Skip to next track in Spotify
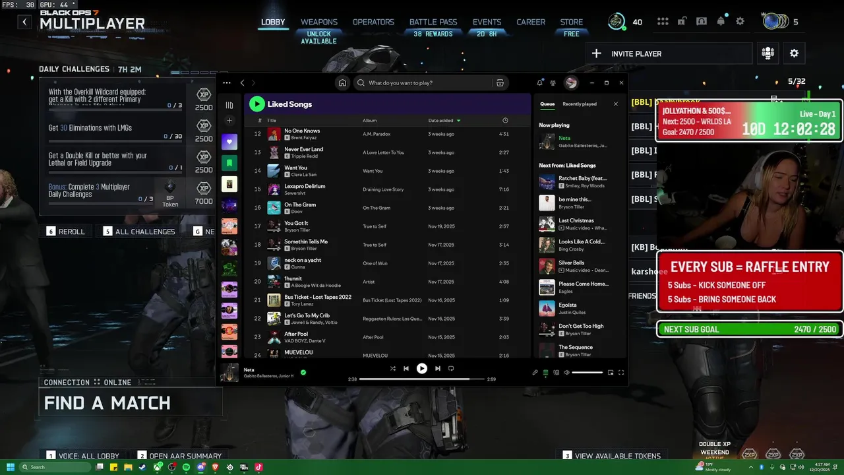The height and width of the screenshot is (475, 844). click(x=437, y=369)
